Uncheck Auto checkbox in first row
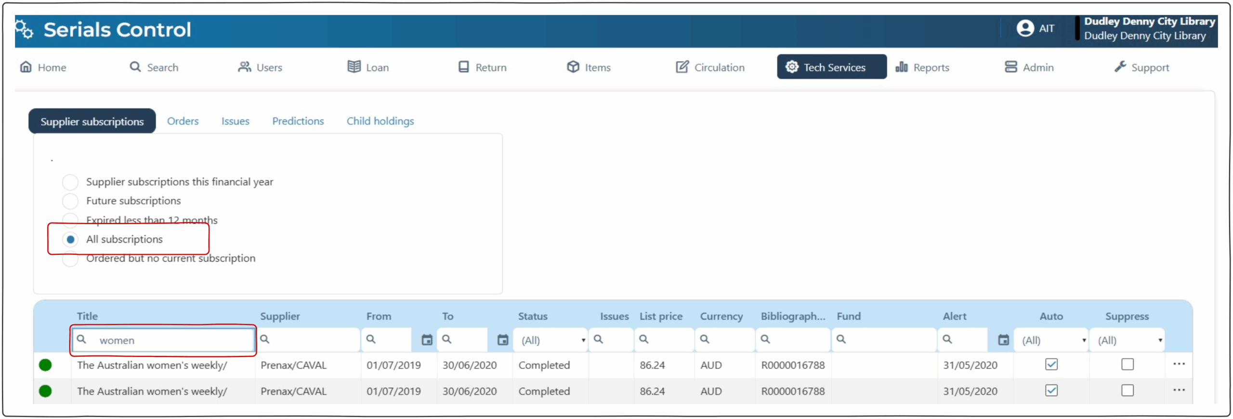1233x419 pixels. point(1051,365)
